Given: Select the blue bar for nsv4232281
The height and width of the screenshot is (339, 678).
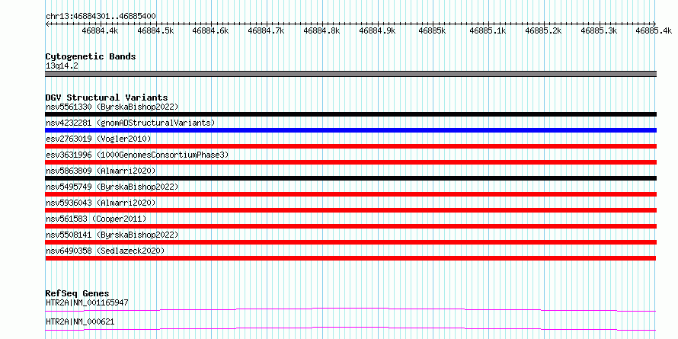Looking at the screenshot, I should [x=351, y=130].
